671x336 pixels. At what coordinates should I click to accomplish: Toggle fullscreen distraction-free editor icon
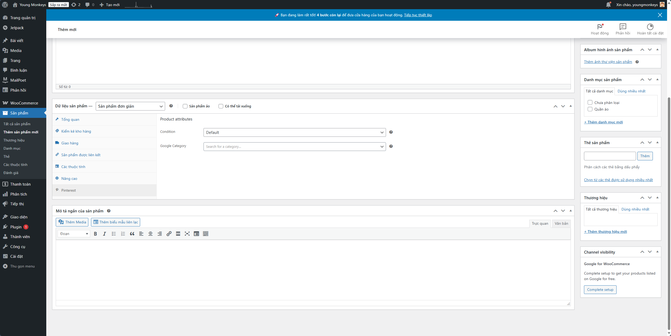coord(187,234)
